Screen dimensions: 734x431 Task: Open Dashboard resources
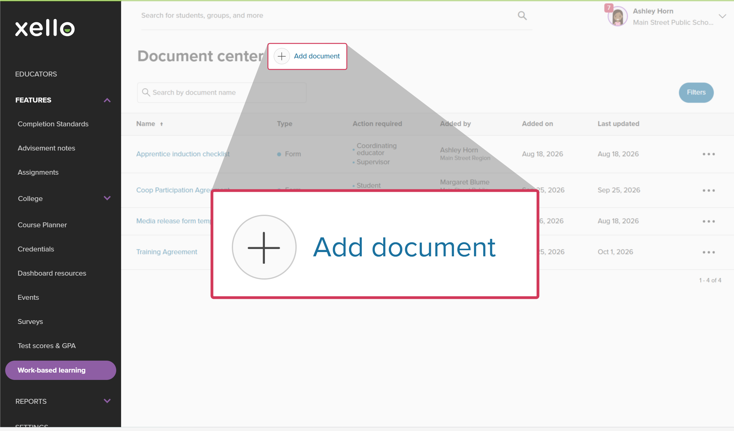[52, 273]
